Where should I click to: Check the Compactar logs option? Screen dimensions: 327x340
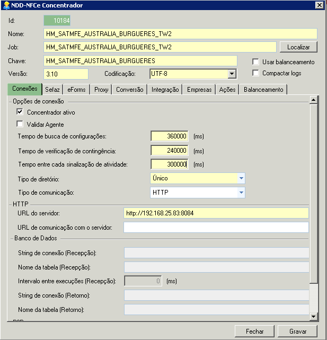pos(256,73)
